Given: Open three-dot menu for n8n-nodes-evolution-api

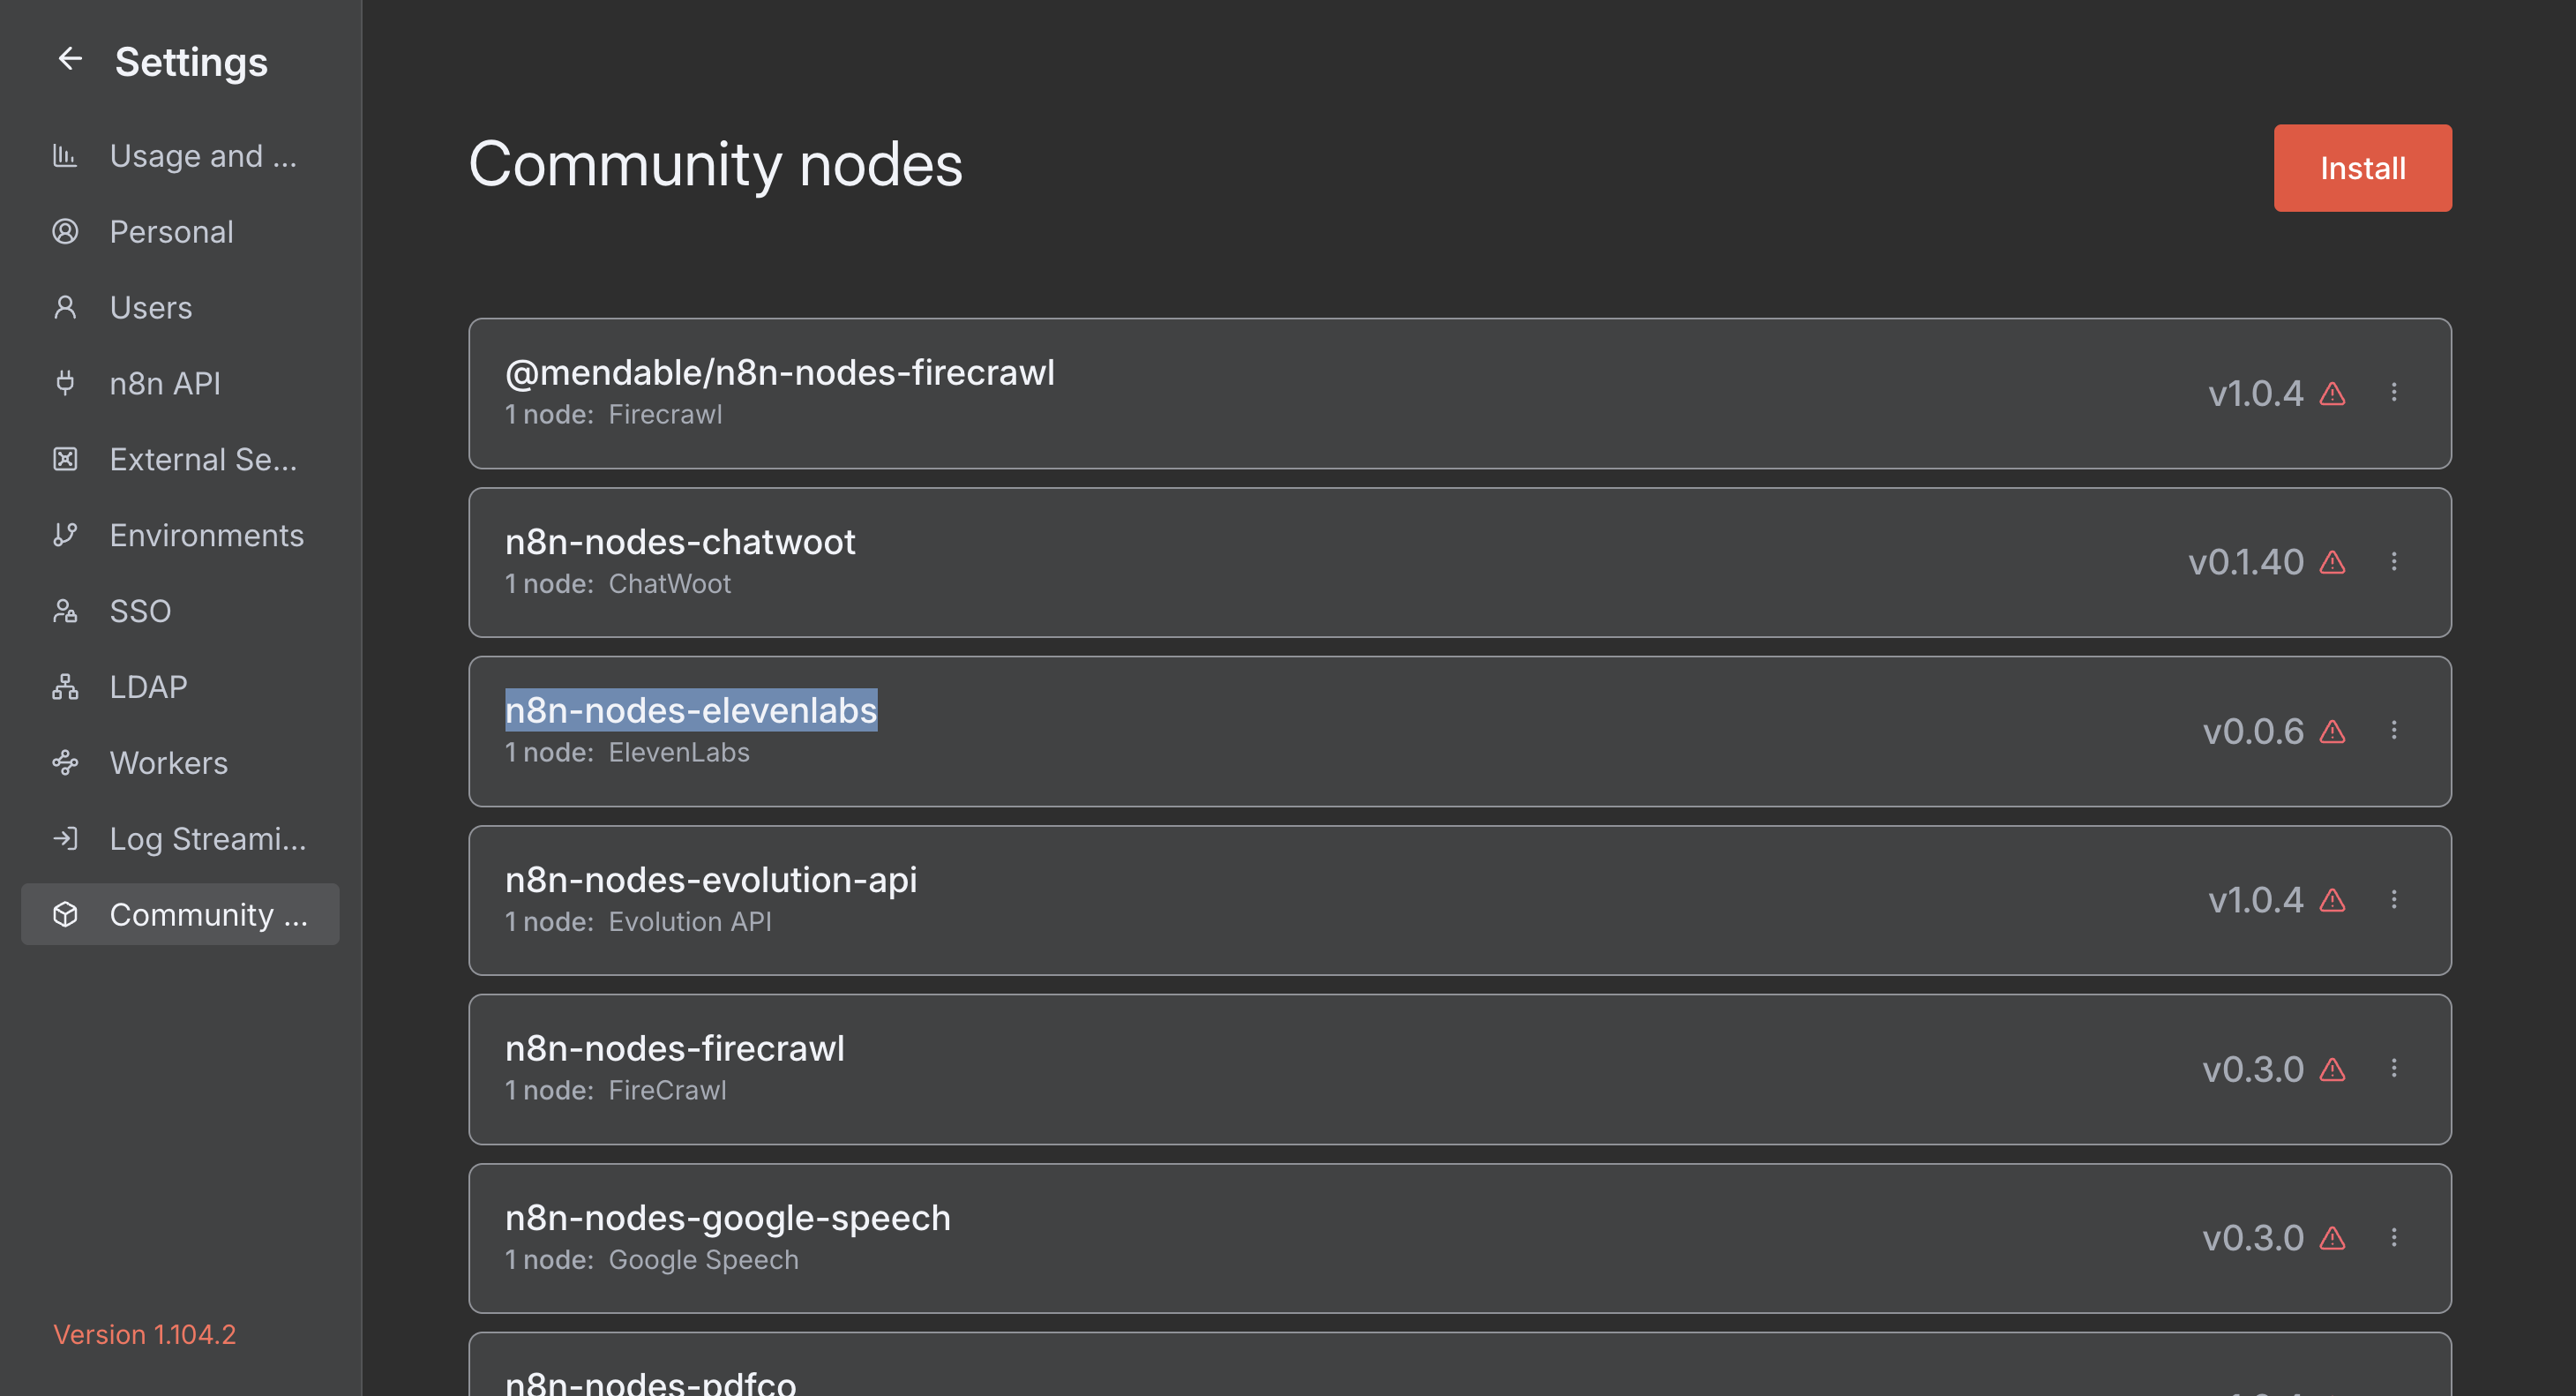Looking at the screenshot, I should pyautogui.click(x=2394, y=900).
